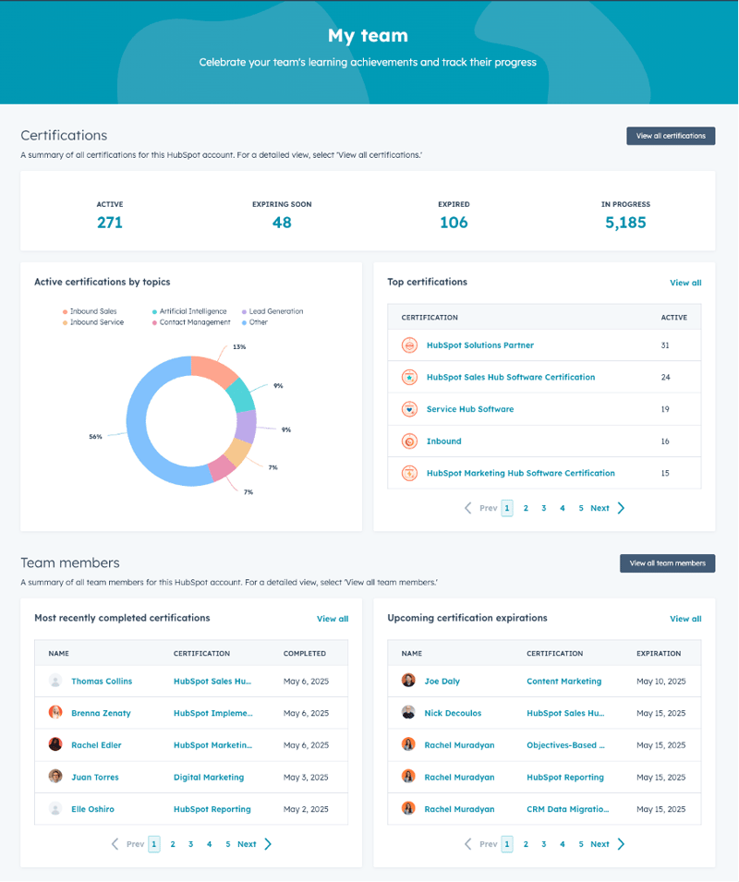Open the Nick Decoulos name link
This screenshot has height=882, width=739.
click(x=453, y=713)
